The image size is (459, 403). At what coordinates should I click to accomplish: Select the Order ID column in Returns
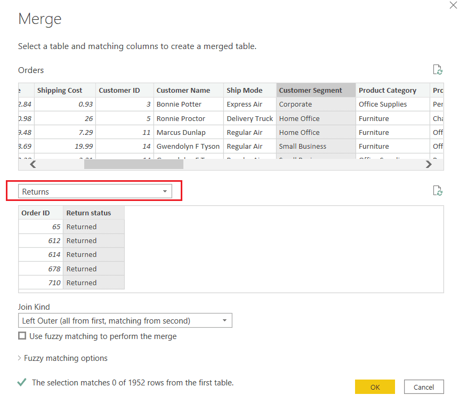pyautogui.click(x=39, y=213)
